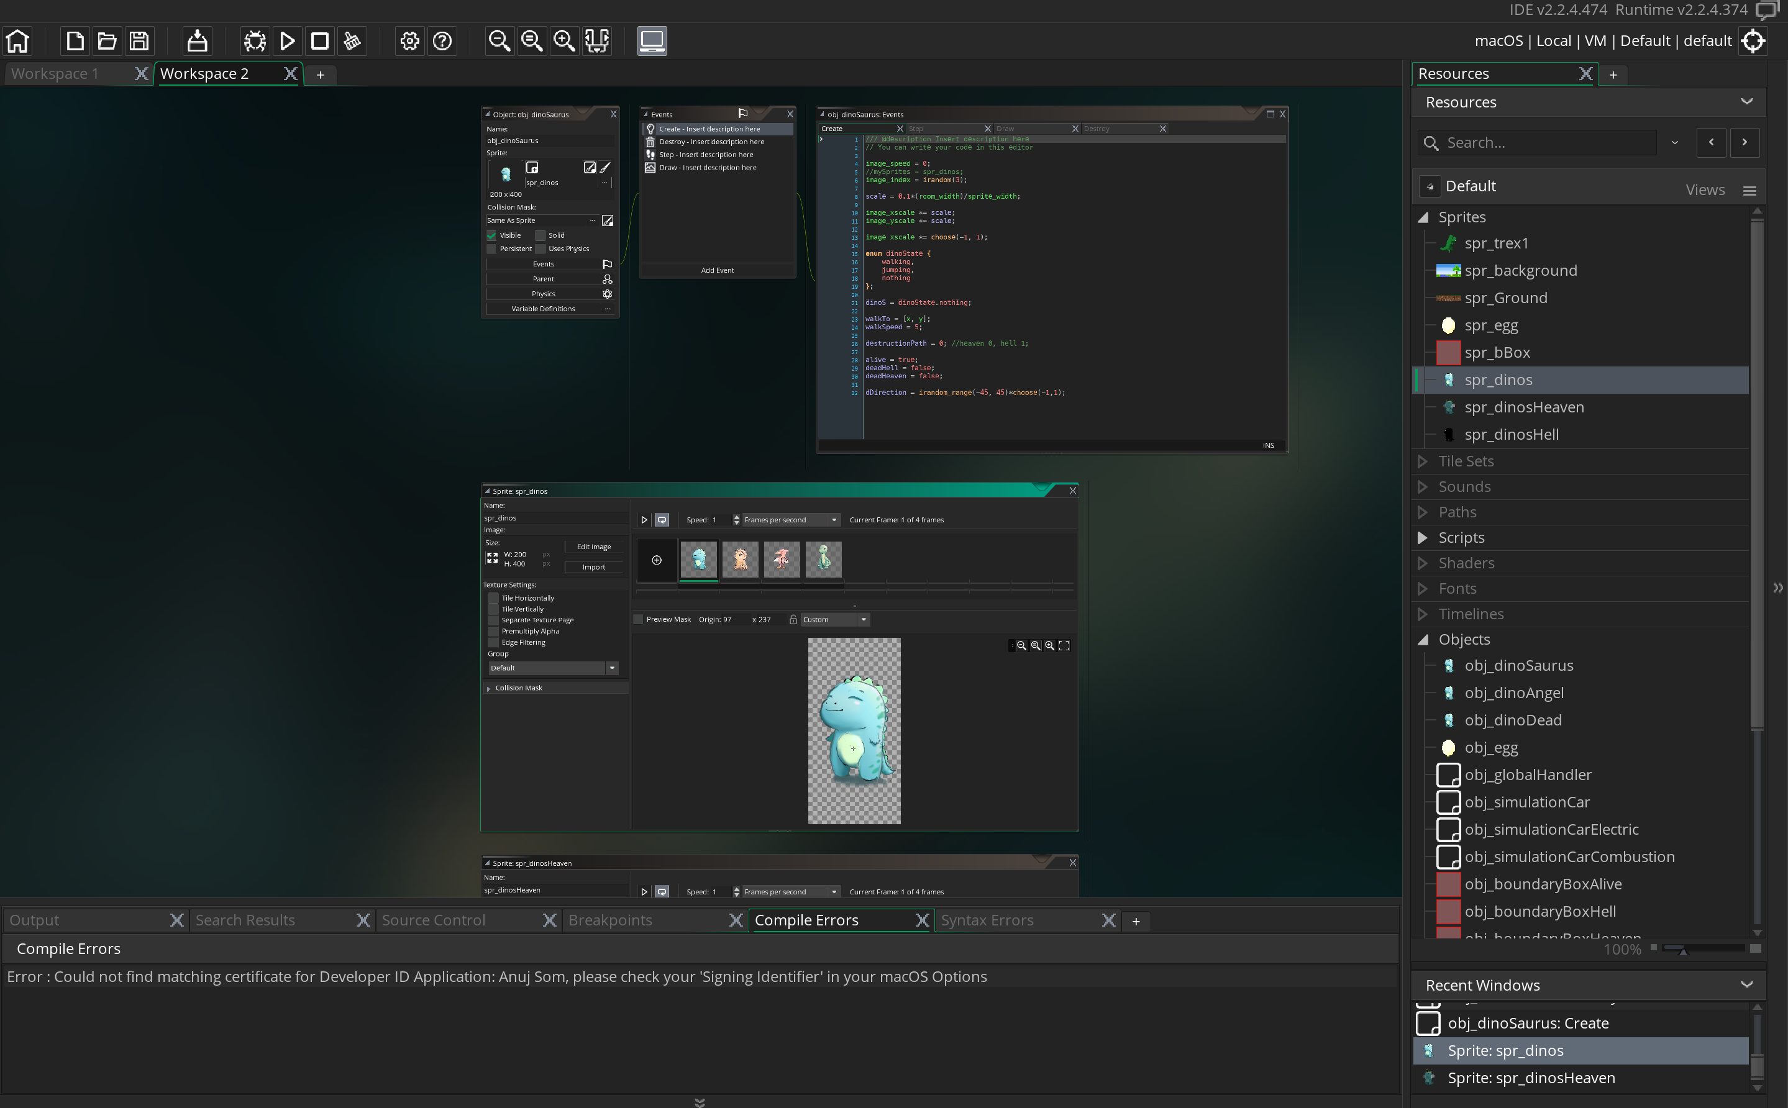Screen dimensions: 1788x1108
Task: Collapse the Sprites resource folder
Action: (1422, 217)
